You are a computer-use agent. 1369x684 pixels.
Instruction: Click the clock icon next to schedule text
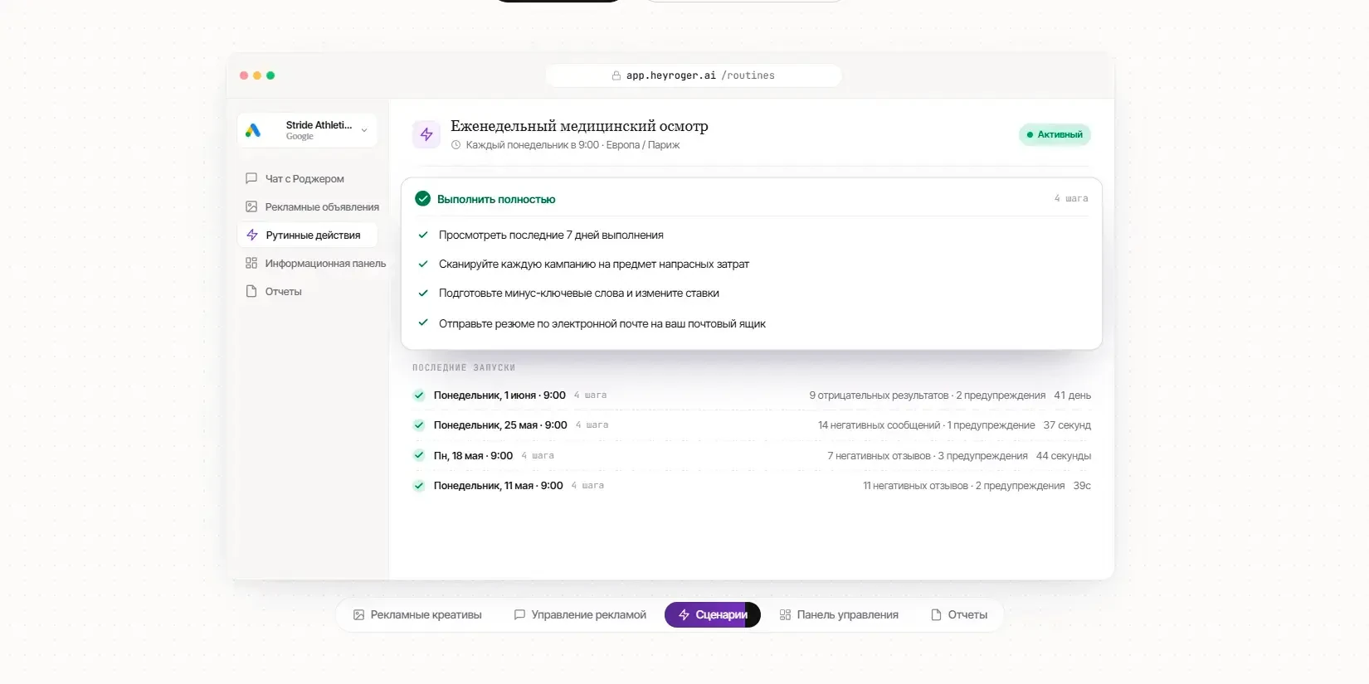pyautogui.click(x=456, y=145)
